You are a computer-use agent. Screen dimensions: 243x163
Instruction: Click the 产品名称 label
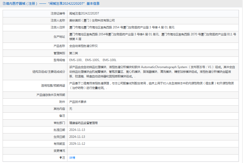[x=59, y=46]
